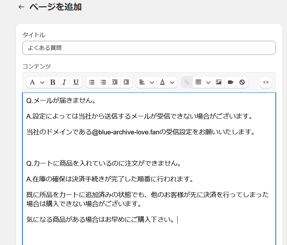287x245 pixels.
Task: Click the insert image icon
Action: click(219, 82)
